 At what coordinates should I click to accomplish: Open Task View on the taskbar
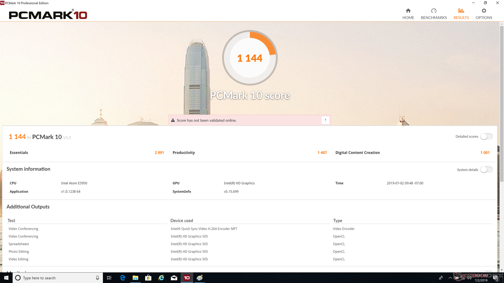point(109,278)
